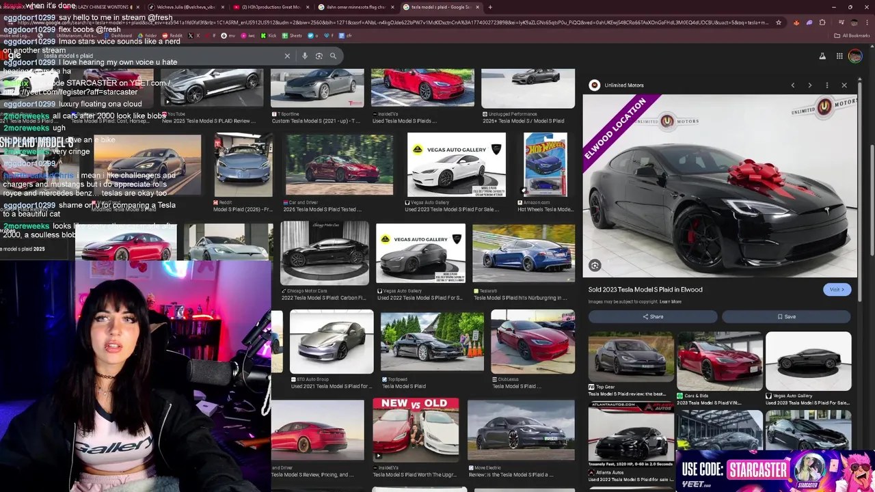Start voice search with microphone icon
The width and height of the screenshot is (875, 492).
click(x=305, y=56)
